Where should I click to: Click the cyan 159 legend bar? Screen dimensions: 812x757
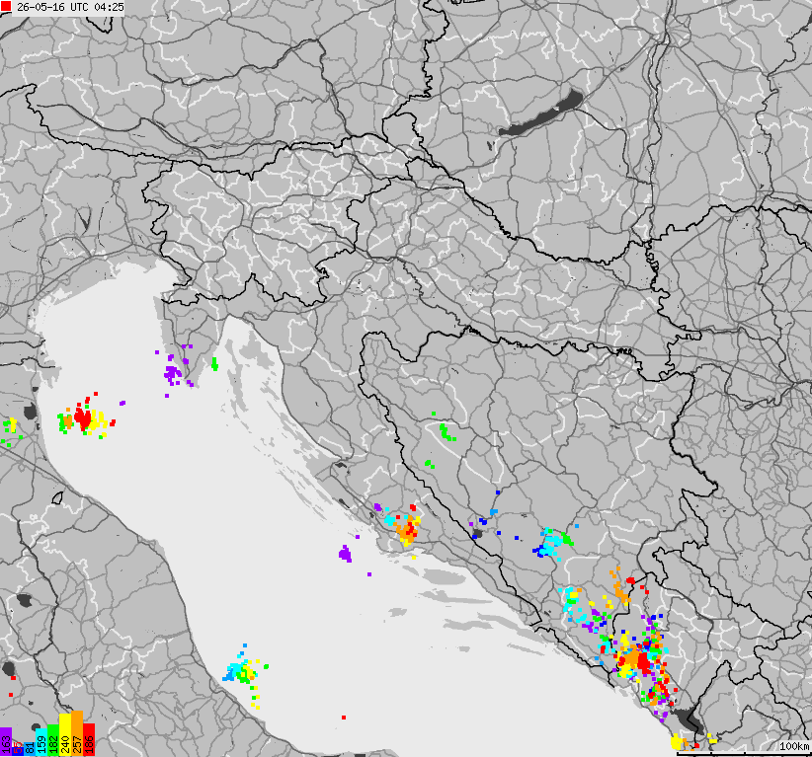[x=41, y=742]
